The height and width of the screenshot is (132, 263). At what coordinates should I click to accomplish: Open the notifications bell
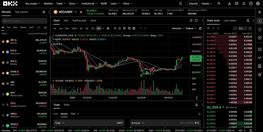tap(244, 4)
